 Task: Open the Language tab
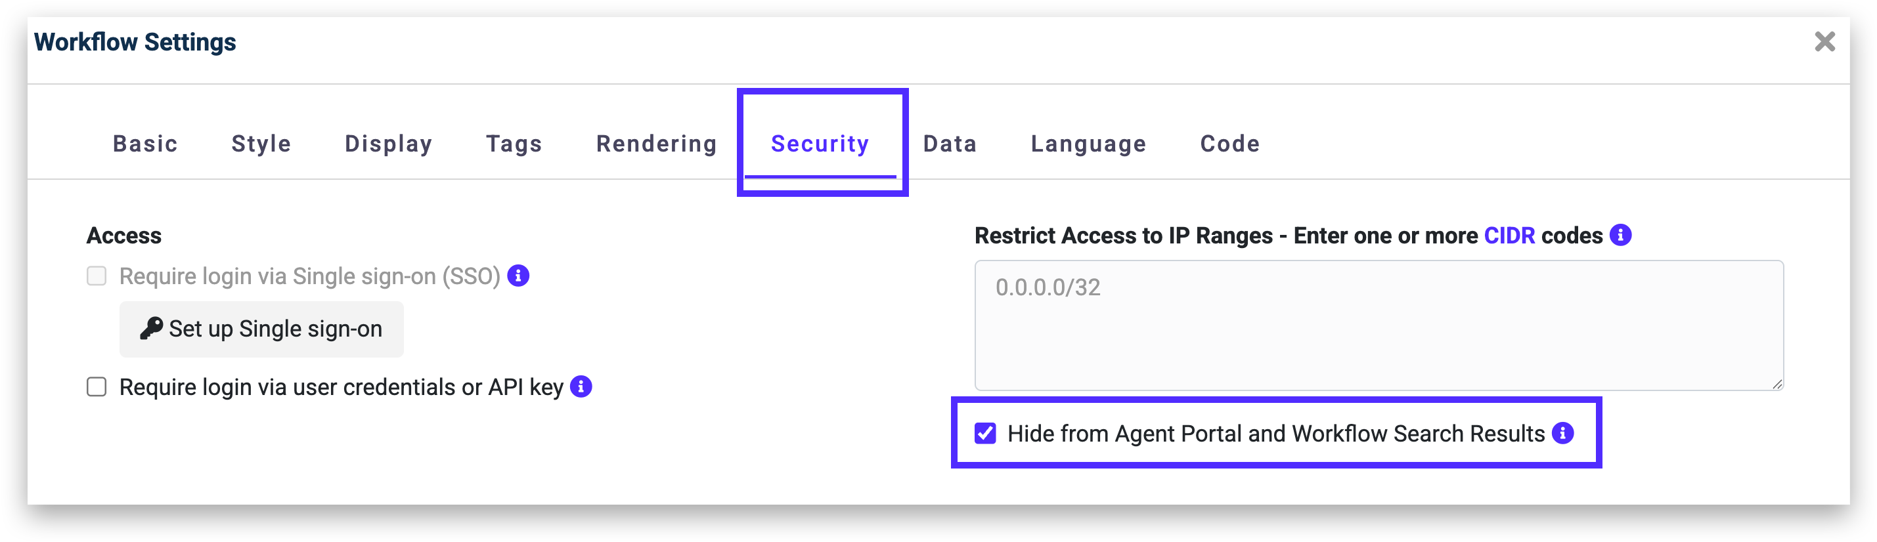click(1088, 144)
